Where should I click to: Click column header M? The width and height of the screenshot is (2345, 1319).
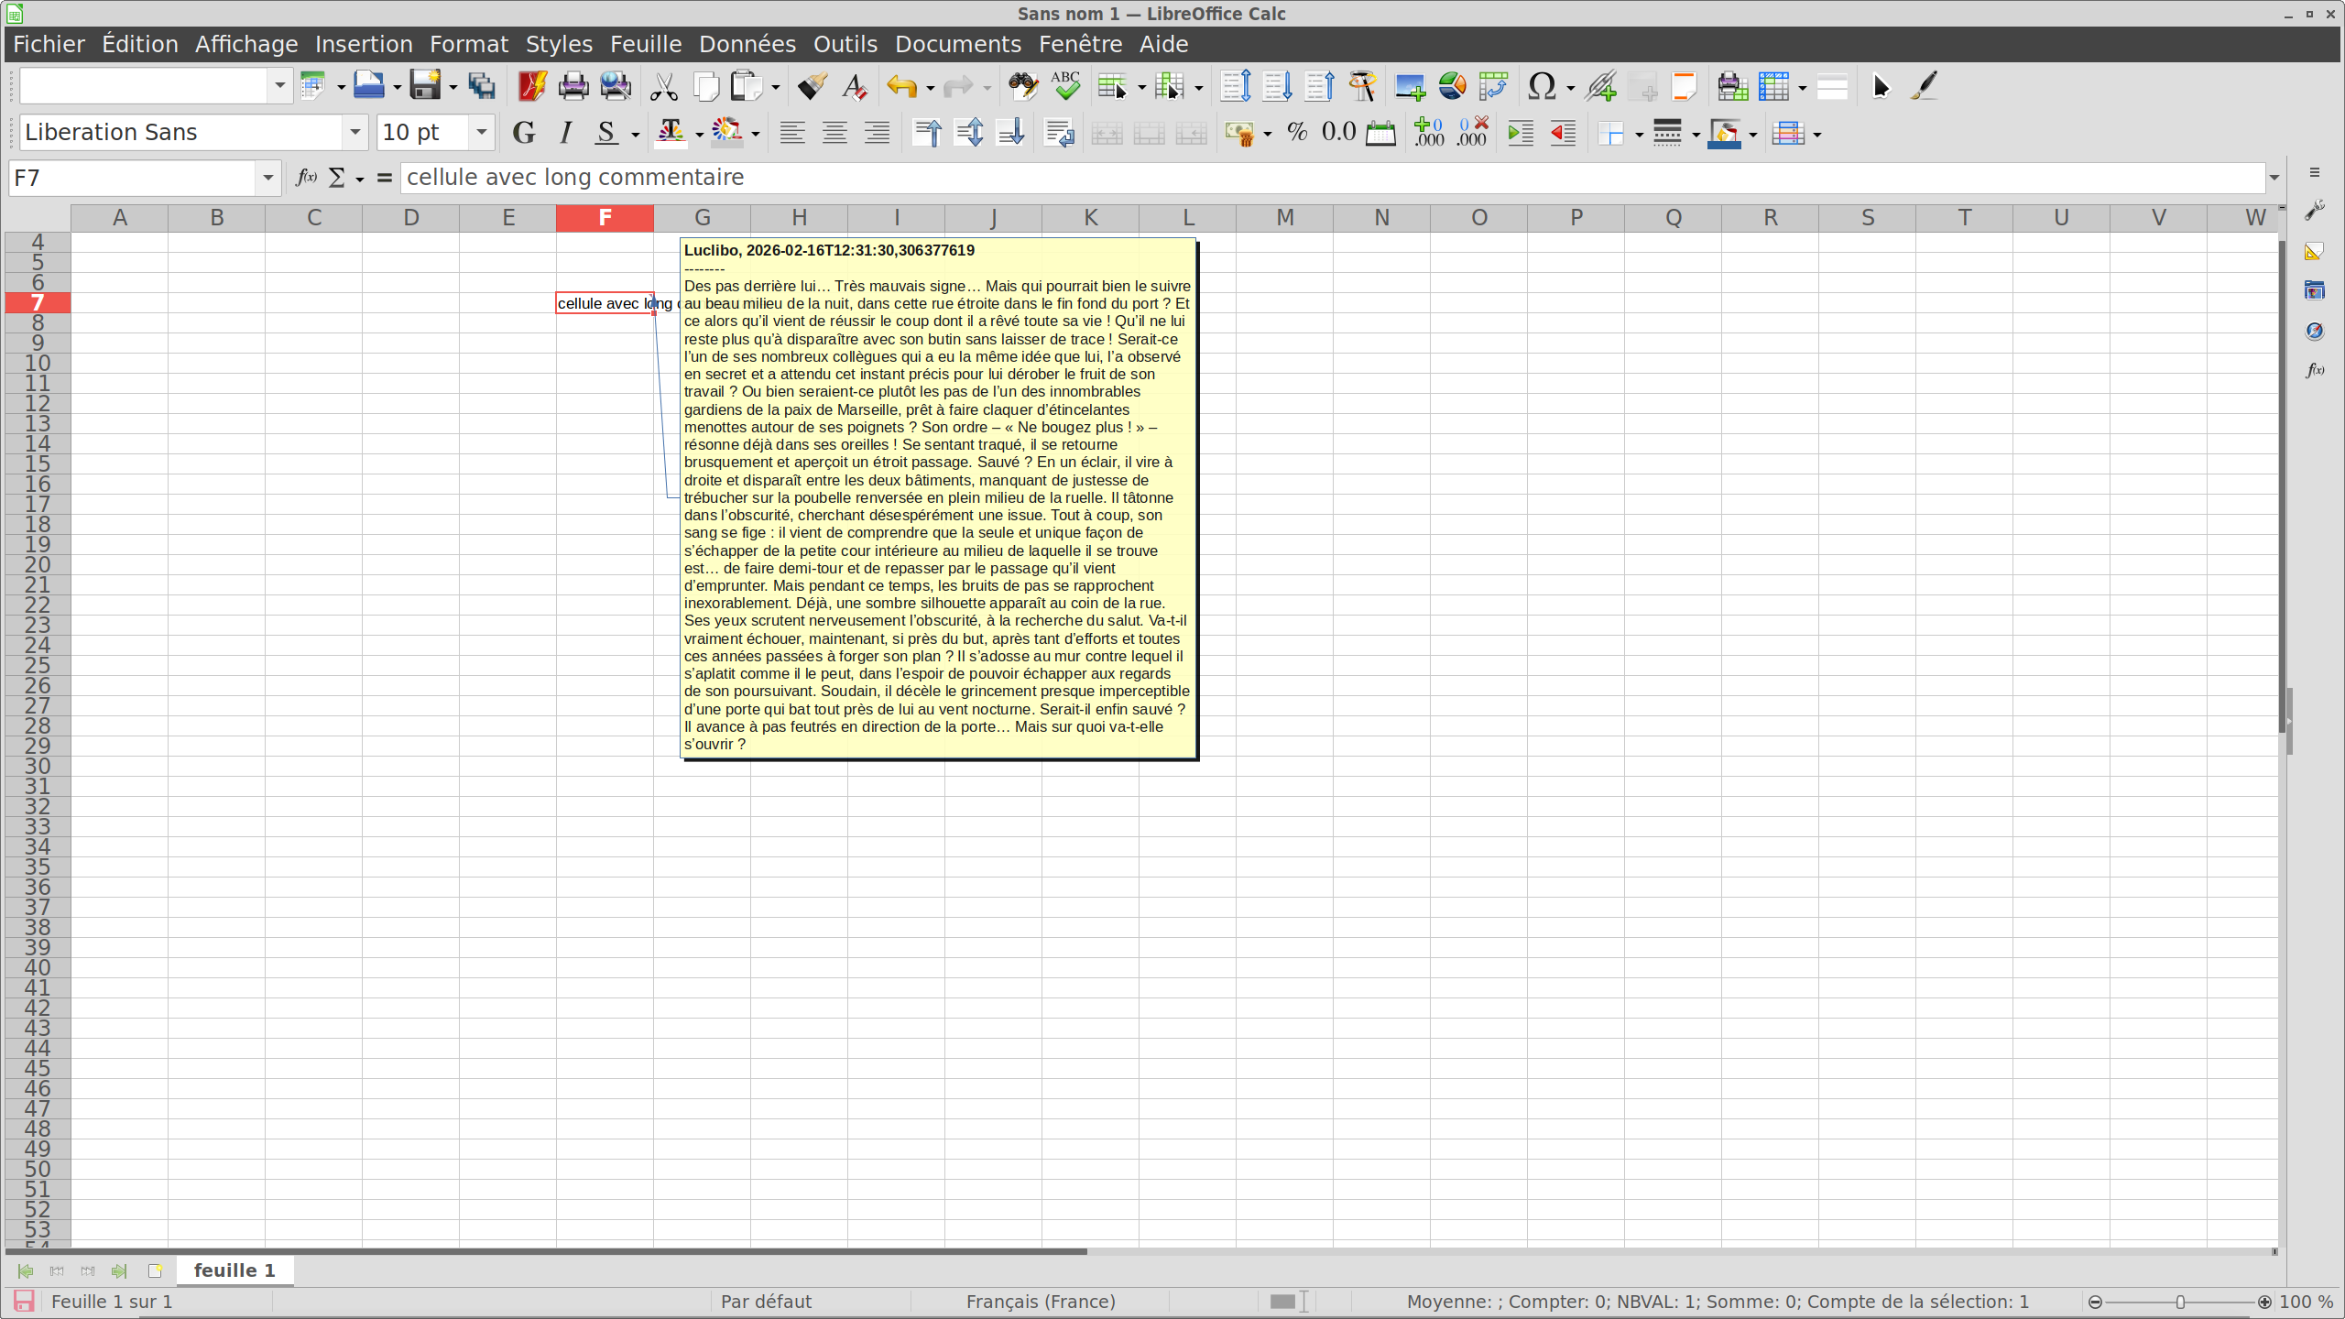1284,218
